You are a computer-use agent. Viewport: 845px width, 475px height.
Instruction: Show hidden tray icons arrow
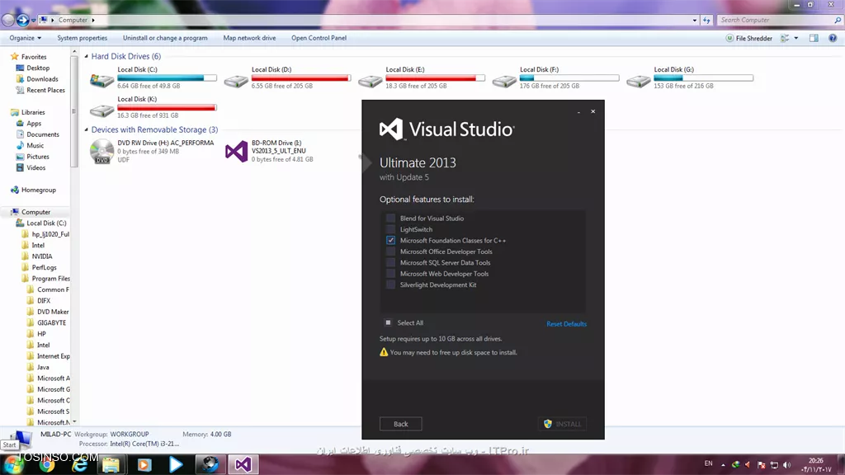pos(723,465)
